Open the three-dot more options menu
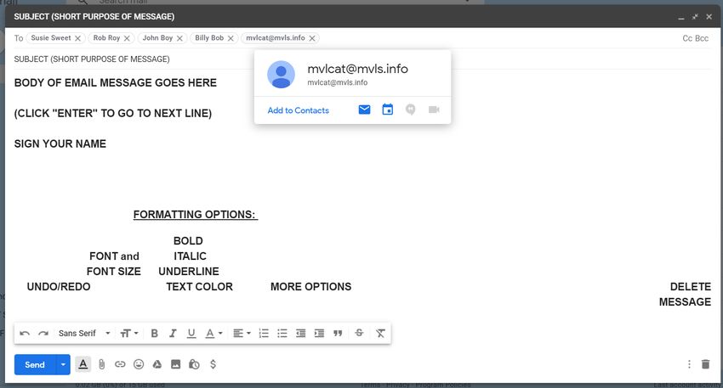The image size is (723, 388). click(x=689, y=364)
